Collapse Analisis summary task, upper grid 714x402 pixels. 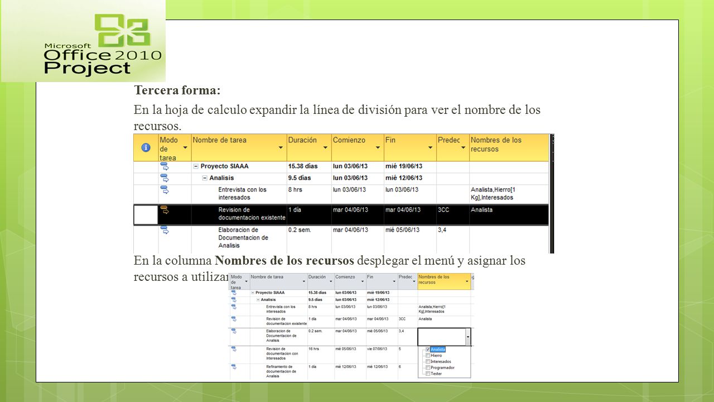[205, 178]
